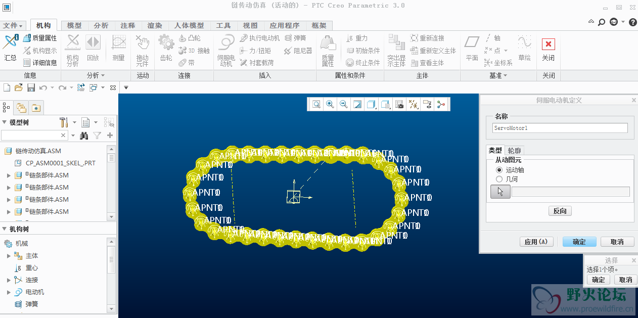Click 应用(A) apply button
The width and height of the screenshot is (638, 318).
click(x=536, y=242)
